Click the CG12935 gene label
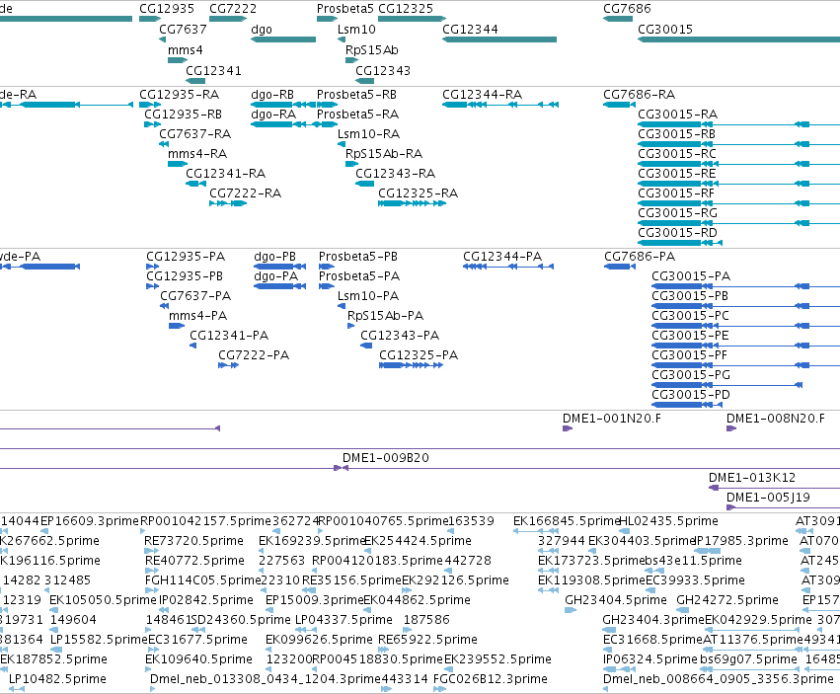 [x=167, y=9]
